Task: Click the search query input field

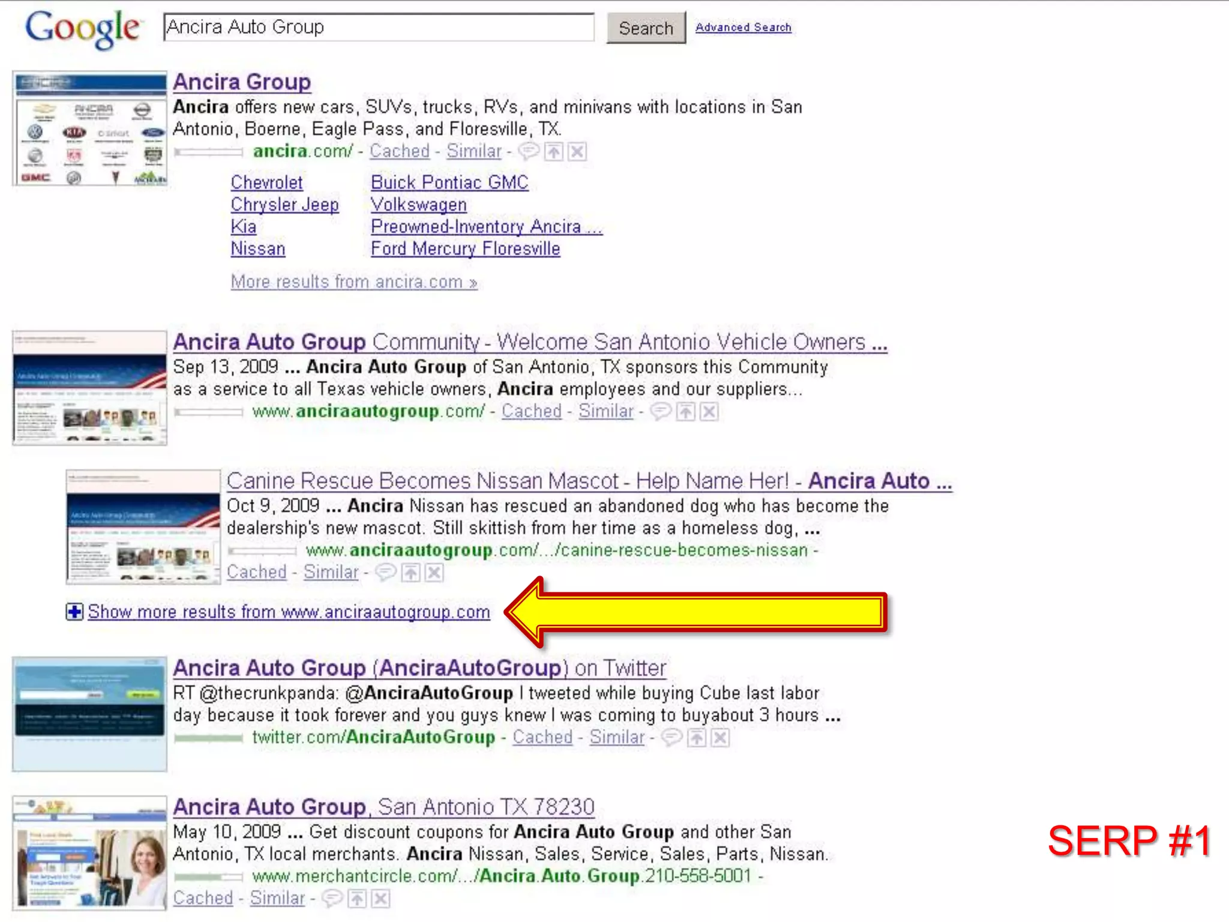Action: click(x=378, y=28)
